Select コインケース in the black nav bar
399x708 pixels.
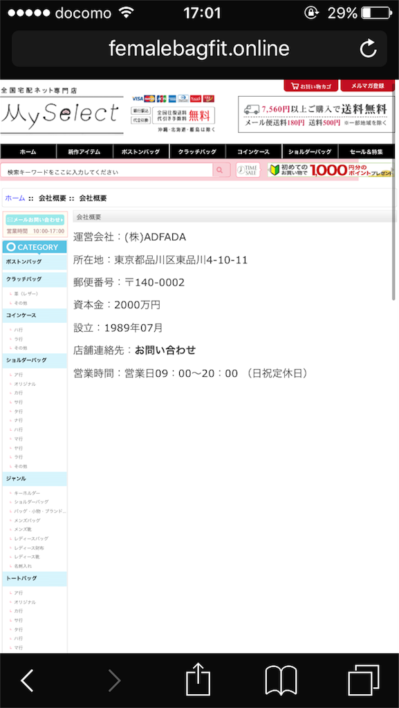coord(254,151)
